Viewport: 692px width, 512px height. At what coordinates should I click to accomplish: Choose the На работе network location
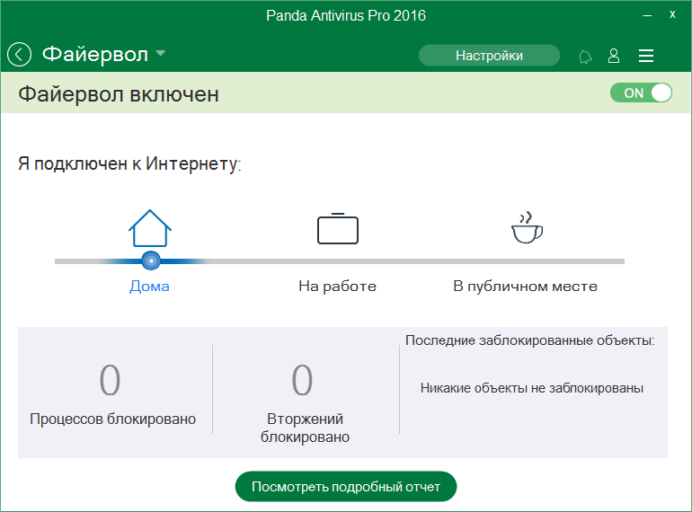338,287
